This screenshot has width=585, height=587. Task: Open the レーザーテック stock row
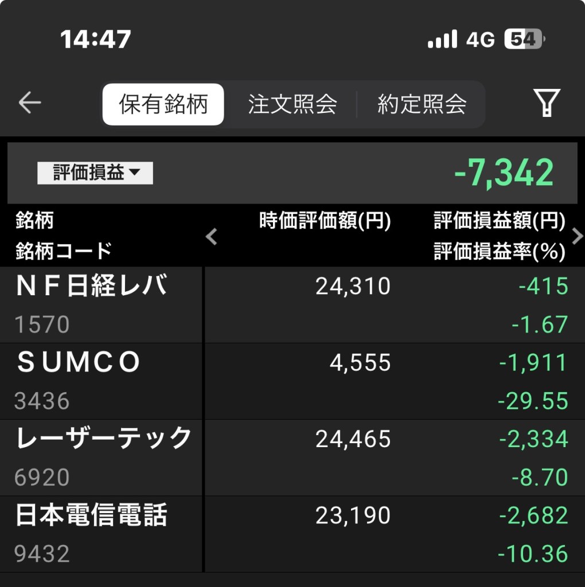103,439
